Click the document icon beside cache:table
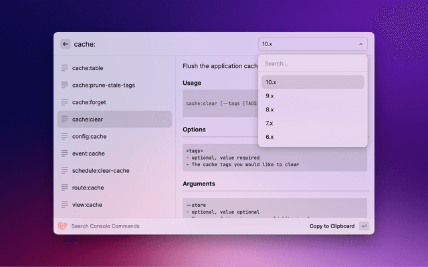The width and height of the screenshot is (428, 267). (65, 68)
